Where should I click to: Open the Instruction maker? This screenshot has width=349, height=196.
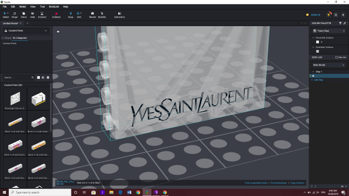pyautogui.click(x=119, y=15)
